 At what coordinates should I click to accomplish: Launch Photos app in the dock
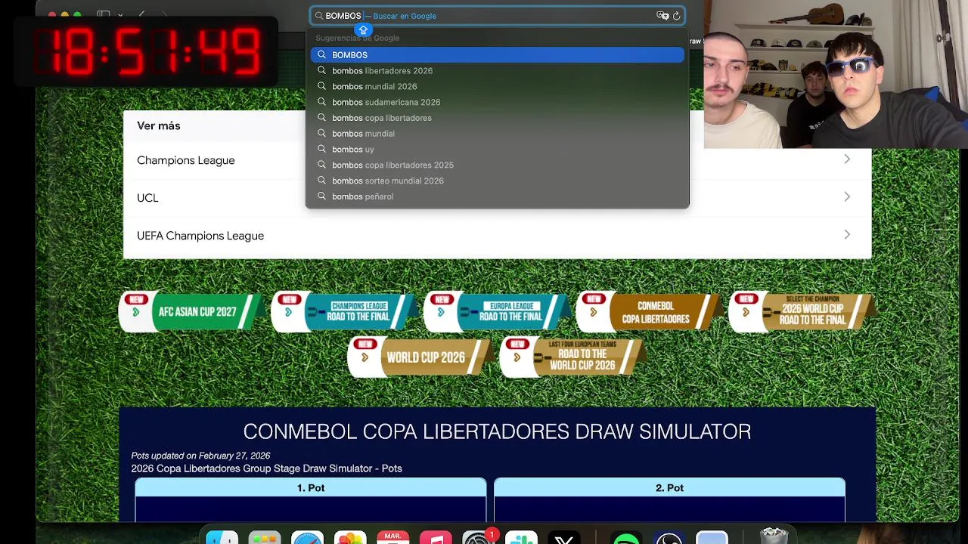[350, 538]
